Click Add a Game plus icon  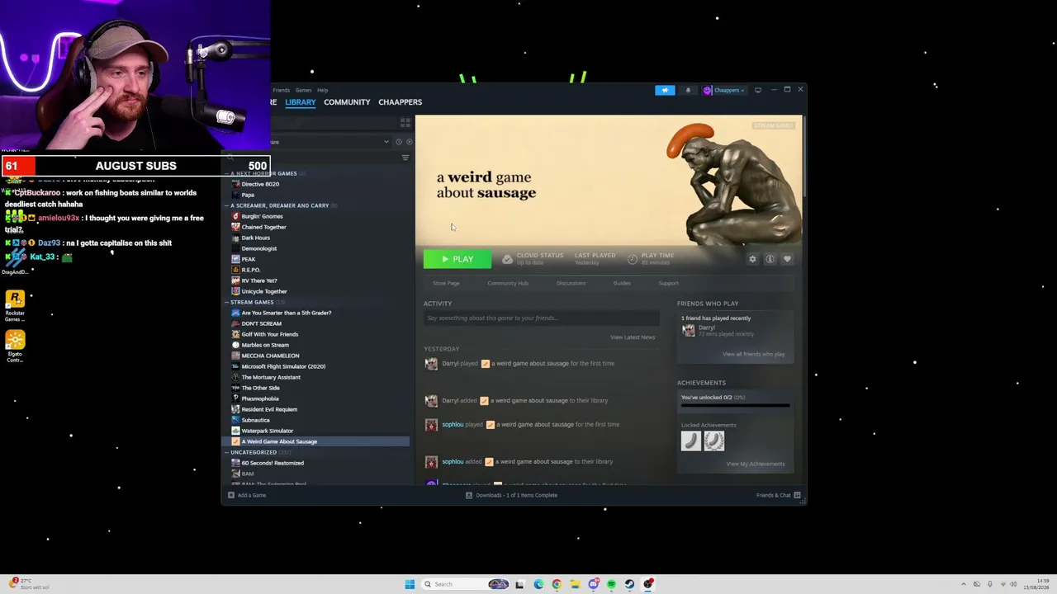pyautogui.click(x=231, y=495)
